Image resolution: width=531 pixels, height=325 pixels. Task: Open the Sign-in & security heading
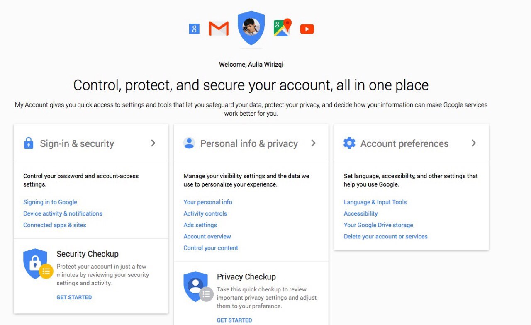(77, 143)
